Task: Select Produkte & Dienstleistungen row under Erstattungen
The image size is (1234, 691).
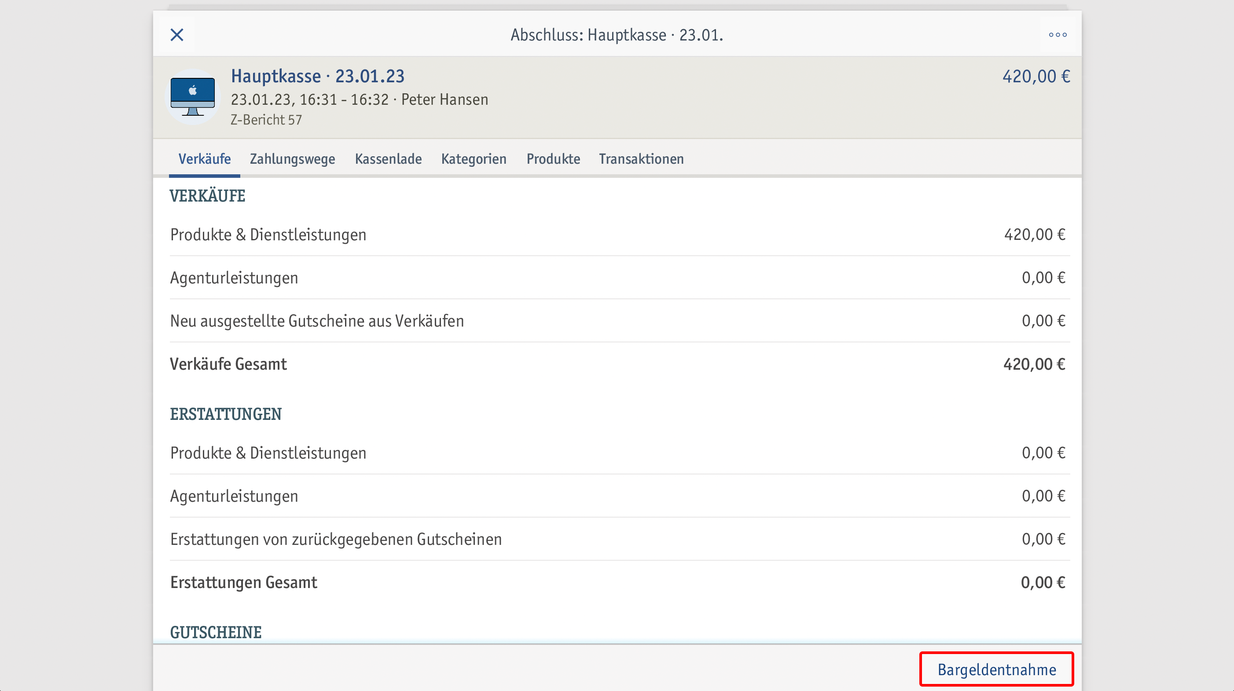Action: click(620, 453)
